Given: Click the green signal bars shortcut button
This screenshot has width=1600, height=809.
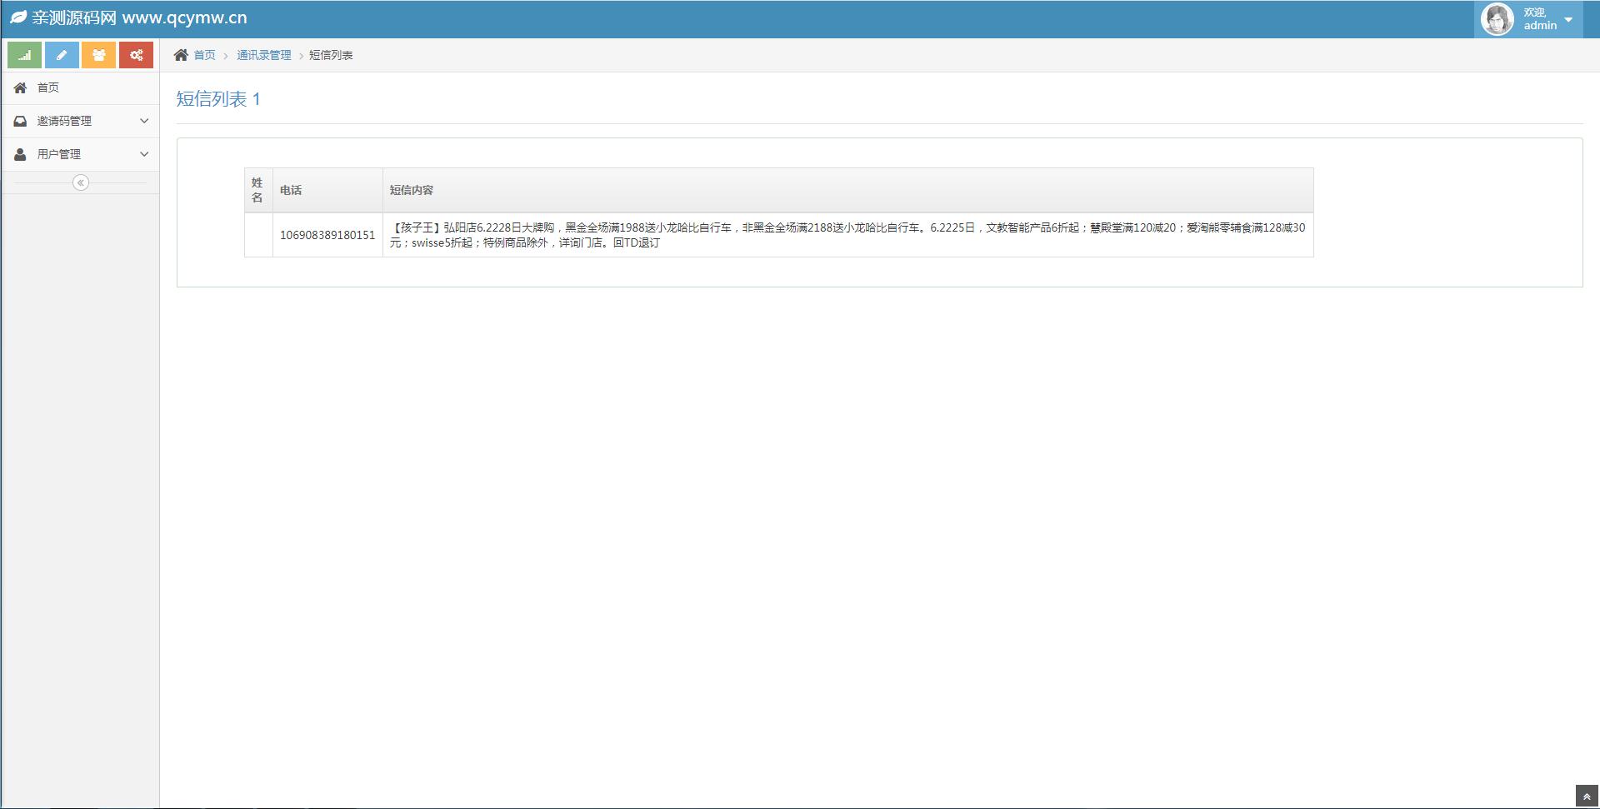Looking at the screenshot, I should tap(25, 55).
